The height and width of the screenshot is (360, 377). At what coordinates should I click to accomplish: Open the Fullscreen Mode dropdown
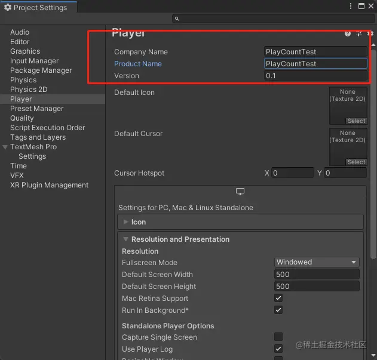[317, 262]
